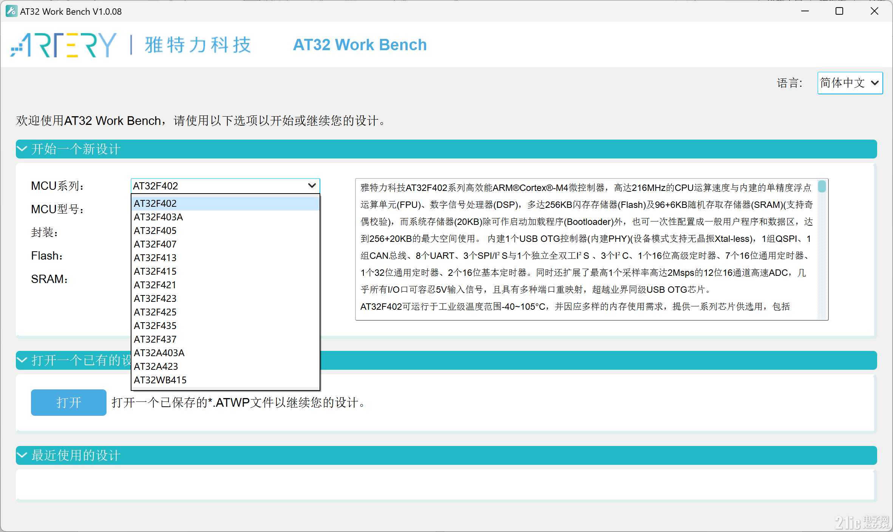Image resolution: width=893 pixels, height=532 pixels.
Task: Maximize the AT32 Work Bench window
Action: pos(839,11)
